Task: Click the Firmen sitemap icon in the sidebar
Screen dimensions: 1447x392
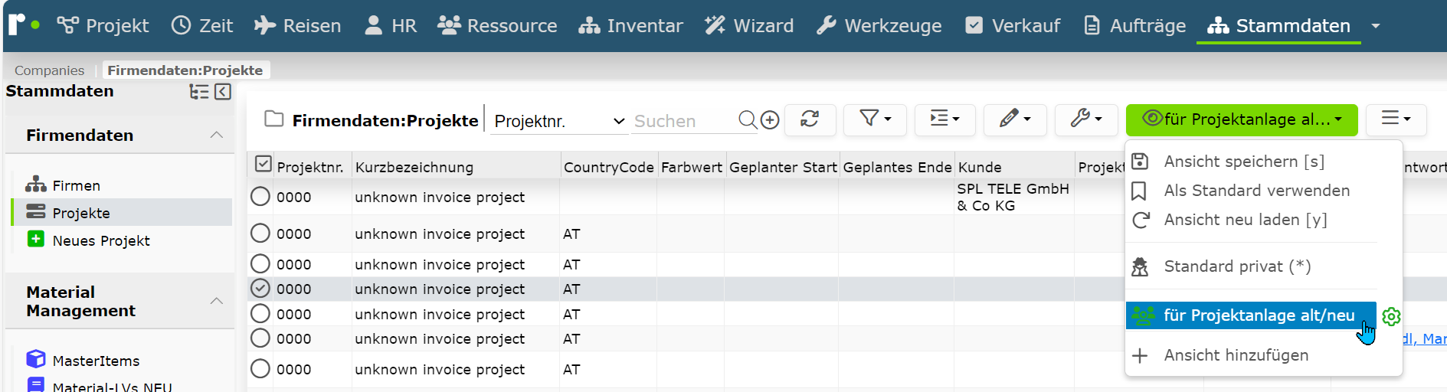Action: point(36,185)
